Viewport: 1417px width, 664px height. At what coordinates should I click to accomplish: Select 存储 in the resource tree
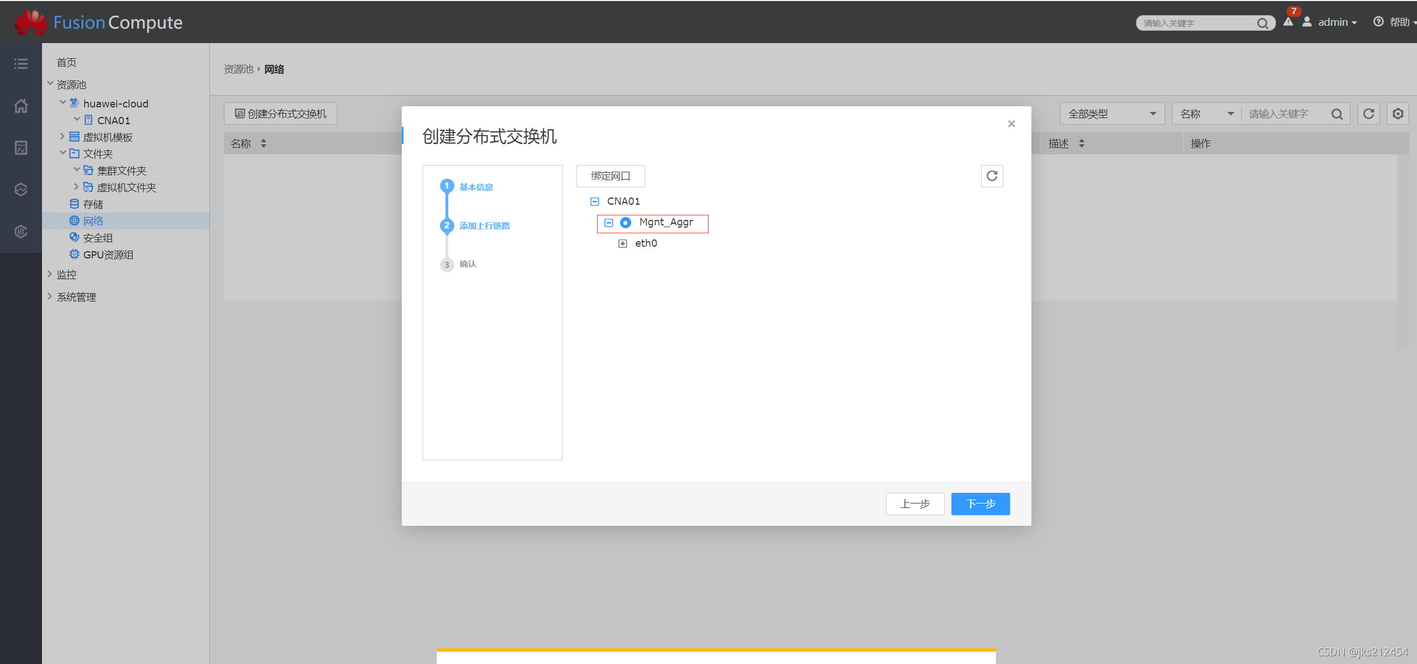click(x=94, y=204)
